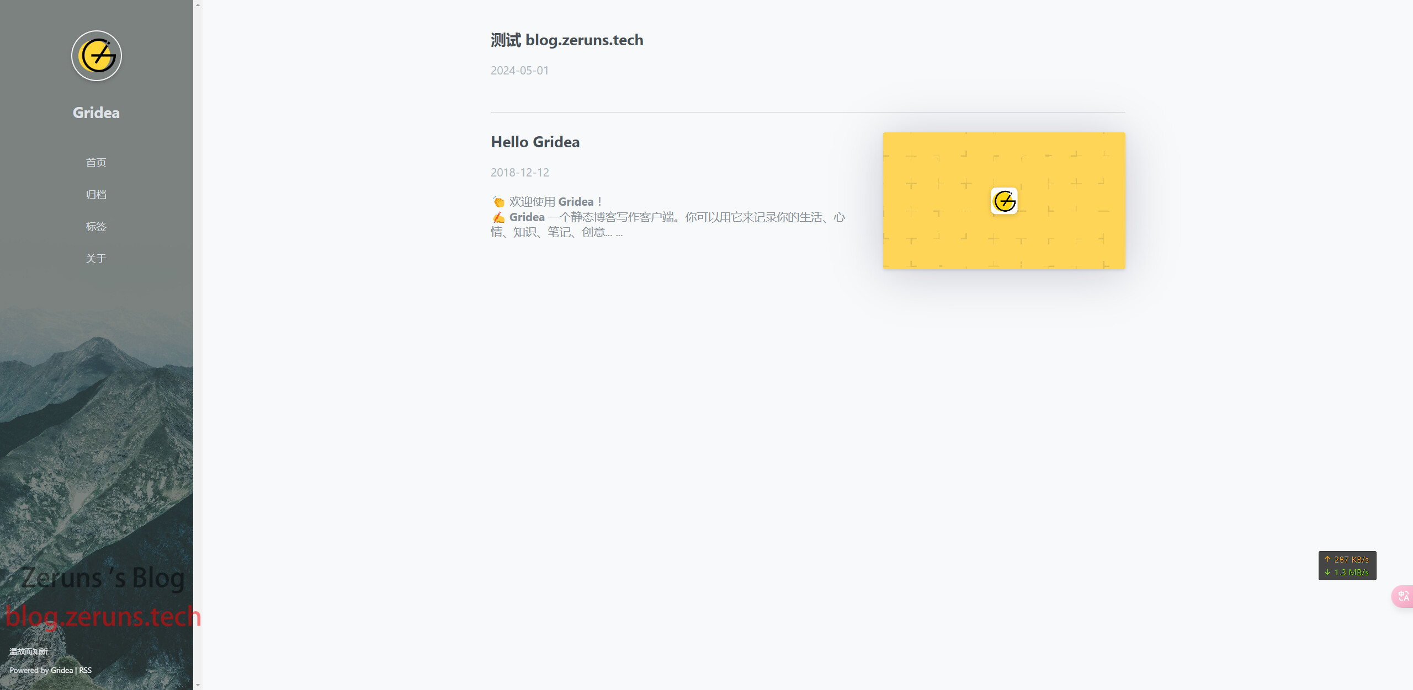The height and width of the screenshot is (690, 1413).
Task: Open 归档 archive page
Action: pyautogui.click(x=96, y=194)
